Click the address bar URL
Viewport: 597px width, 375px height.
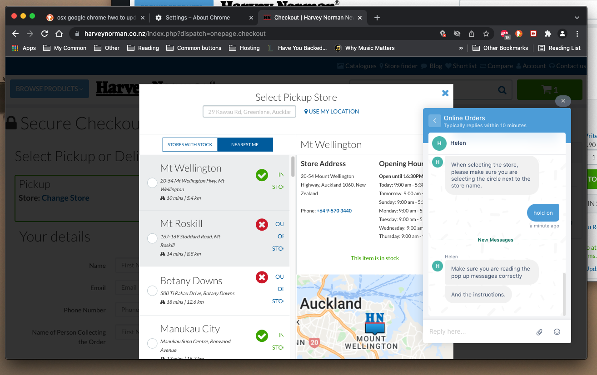[x=175, y=34]
